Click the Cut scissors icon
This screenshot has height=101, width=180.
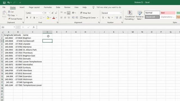click(x=9, y=12)
